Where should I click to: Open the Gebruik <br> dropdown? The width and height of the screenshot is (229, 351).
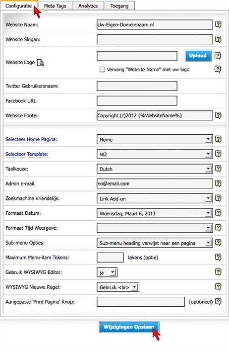coord(118,287)
